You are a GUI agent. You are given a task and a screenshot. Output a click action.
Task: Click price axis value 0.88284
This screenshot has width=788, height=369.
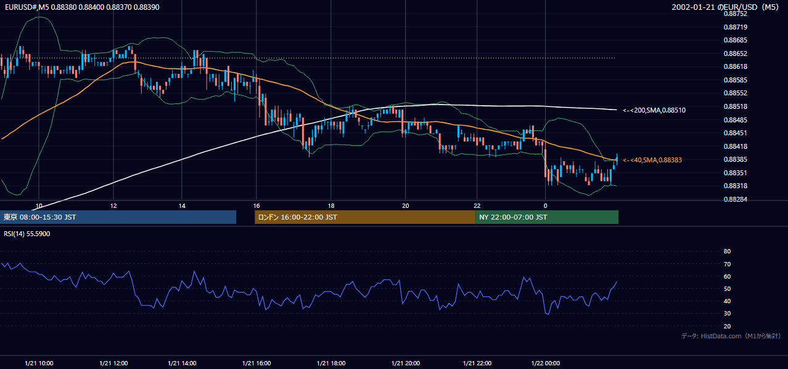(x=735, y=199)
